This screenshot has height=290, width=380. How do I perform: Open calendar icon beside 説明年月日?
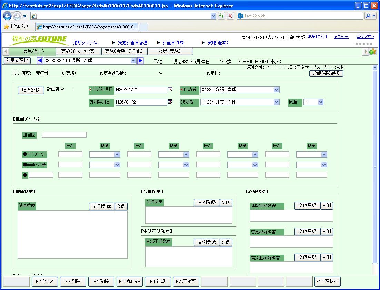(x=170, y=102)
